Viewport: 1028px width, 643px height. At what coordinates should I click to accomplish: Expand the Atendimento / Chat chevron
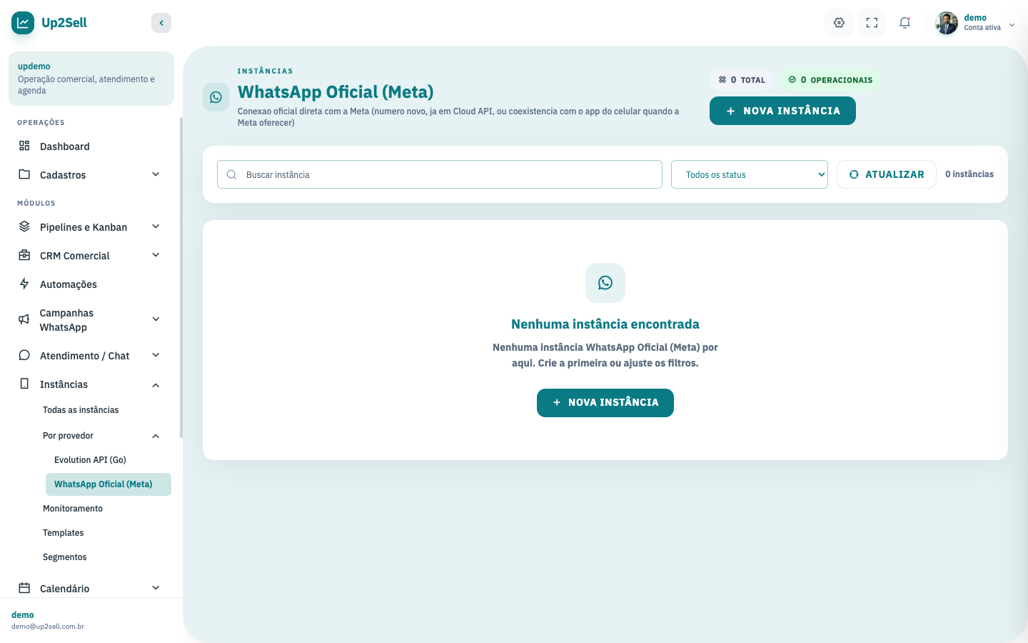point(156,355)
